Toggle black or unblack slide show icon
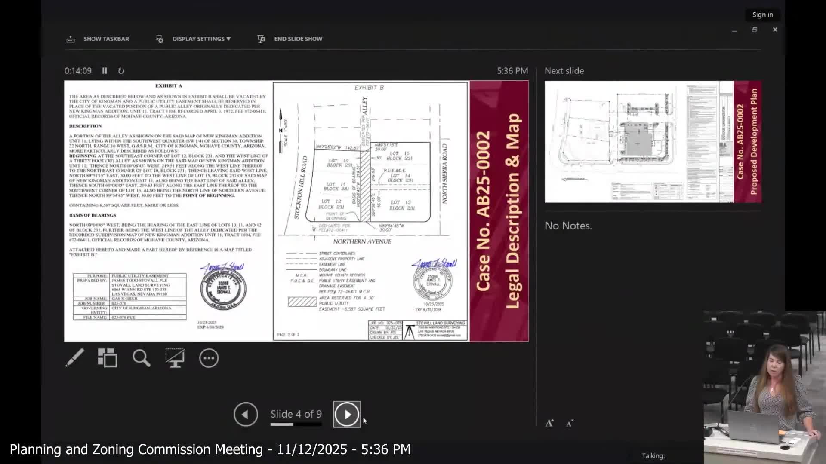 [175, 358]
